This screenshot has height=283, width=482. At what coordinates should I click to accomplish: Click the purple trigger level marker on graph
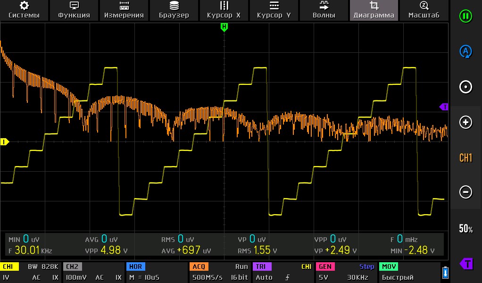(444, 107)
